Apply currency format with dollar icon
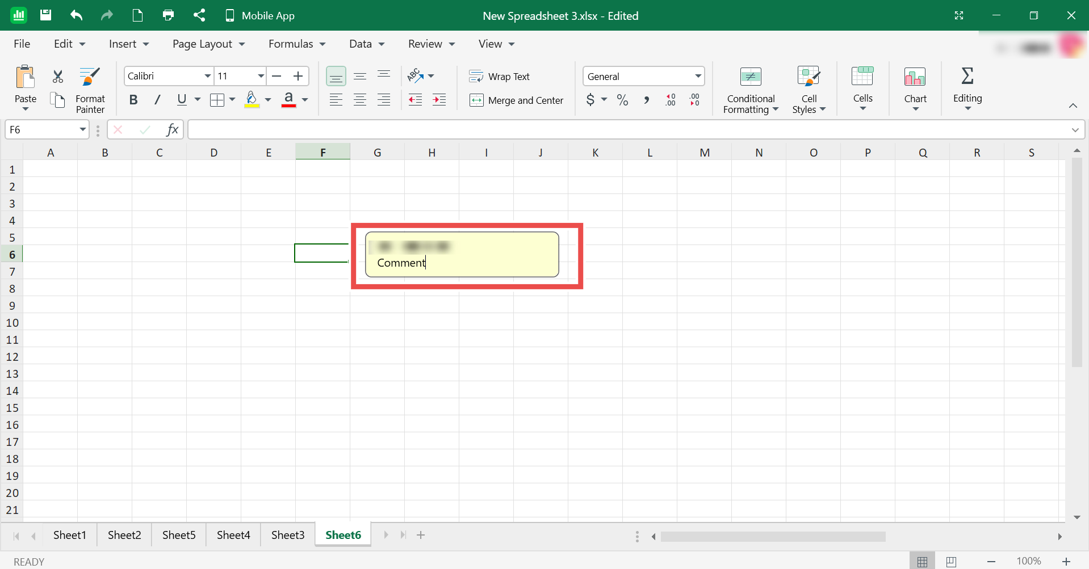Screen dimensions: 1089x569 tap(590, 100)
